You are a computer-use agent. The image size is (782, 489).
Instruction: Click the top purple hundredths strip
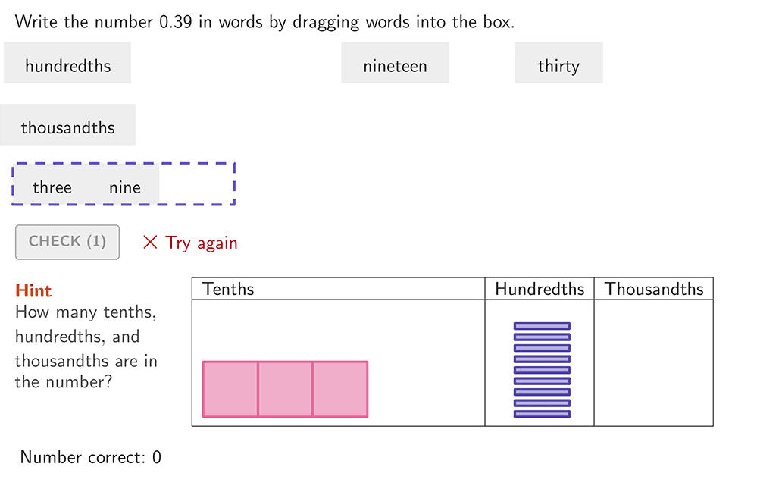[x=542, y=326]
